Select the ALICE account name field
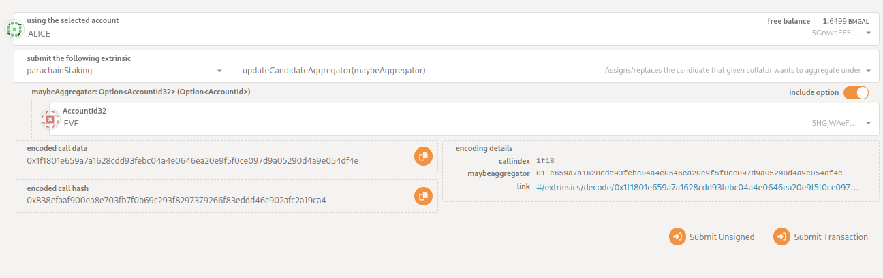This screenshot has width=883, height=278. click(x=40, y=33)
